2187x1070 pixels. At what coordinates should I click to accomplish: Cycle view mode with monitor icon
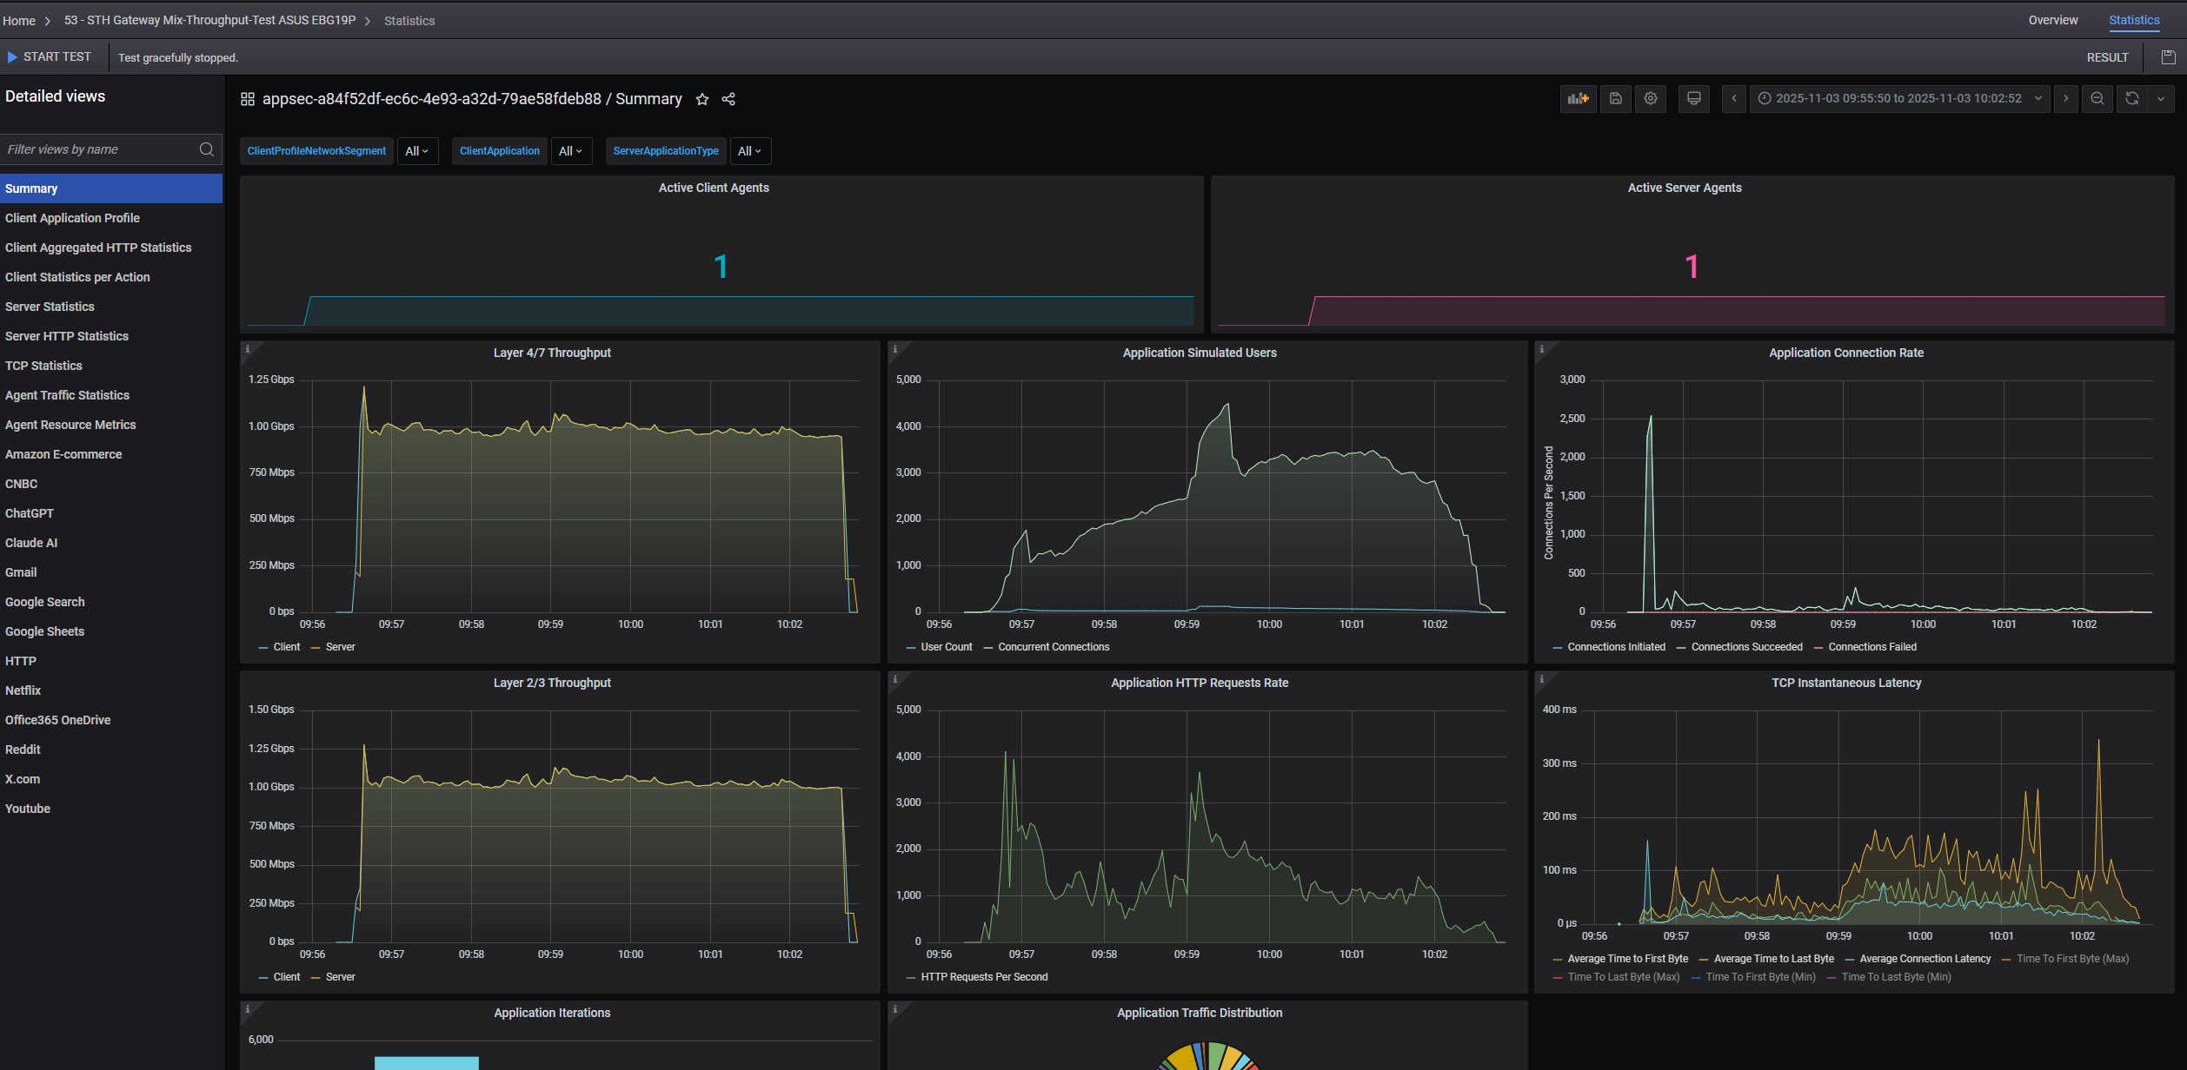[x=1693, y=99]
